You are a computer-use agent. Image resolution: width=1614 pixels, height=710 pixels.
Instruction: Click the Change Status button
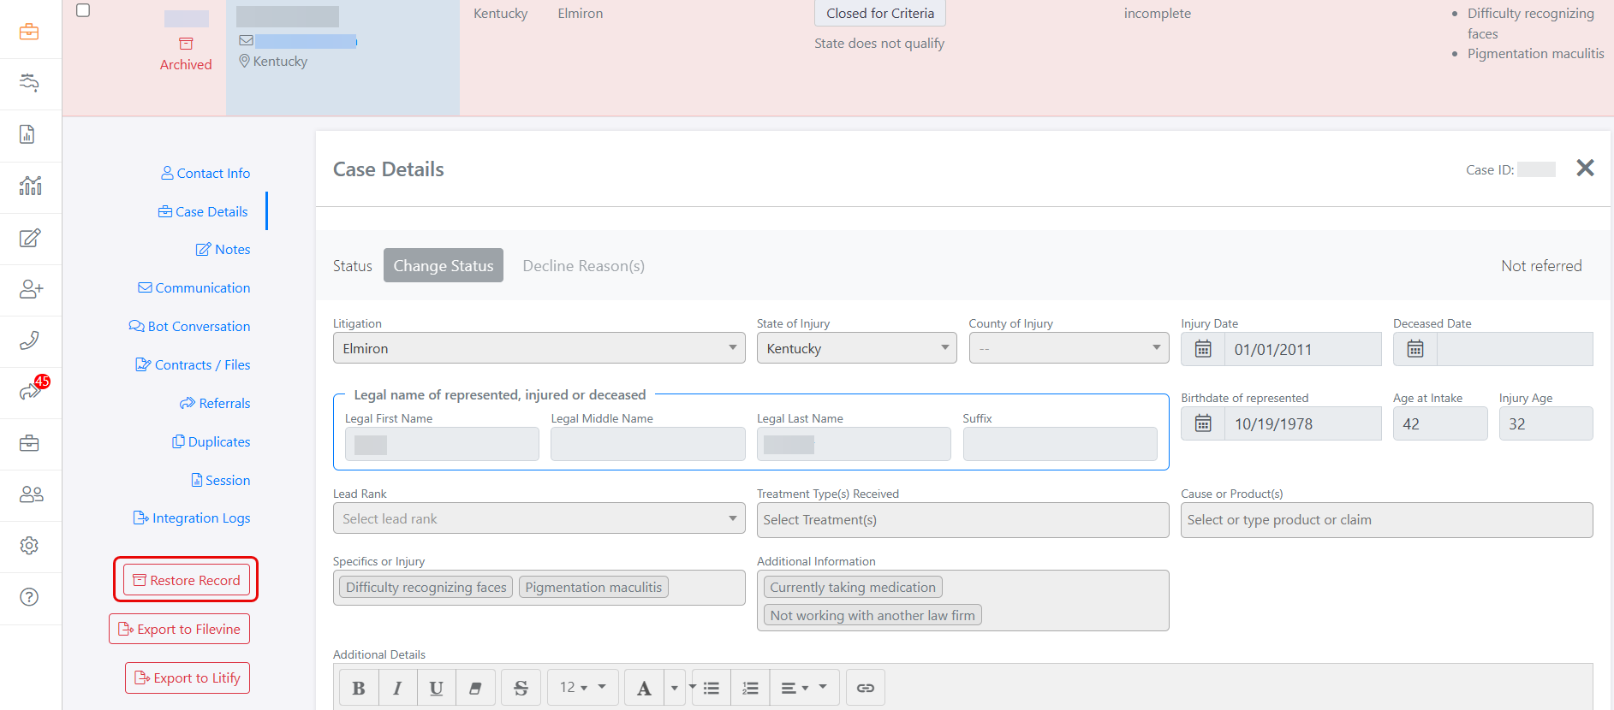(x=443, y=265)
